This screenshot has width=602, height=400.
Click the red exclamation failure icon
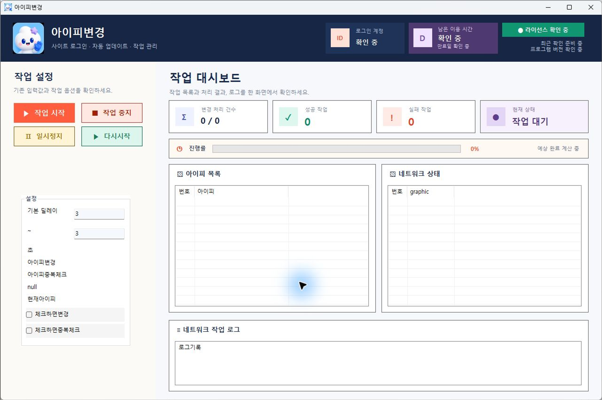(392, 117)
